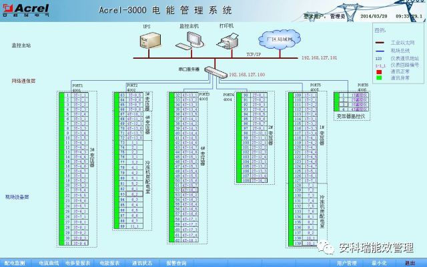Click the PORT2 4002 label
Image resolution: width=427 pixels, height=267 pixels.
tap(133, 88)
